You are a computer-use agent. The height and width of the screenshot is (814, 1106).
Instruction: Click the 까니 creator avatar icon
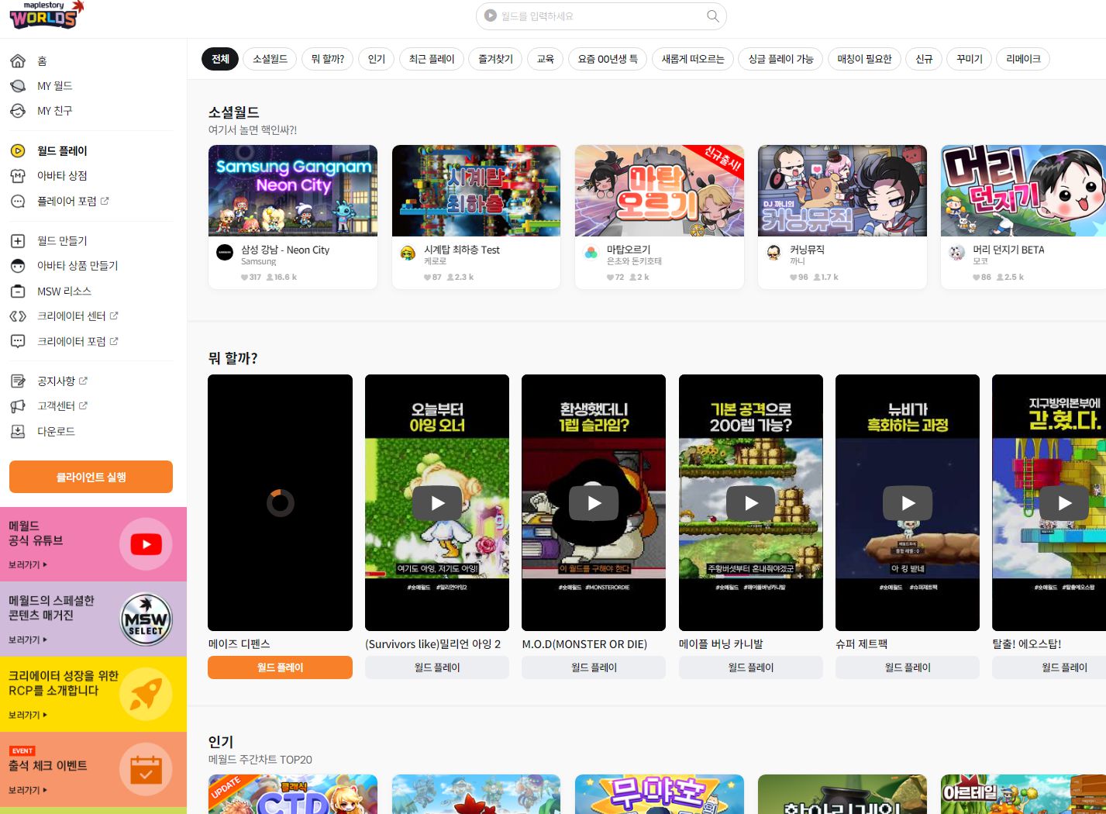point(774,253)
